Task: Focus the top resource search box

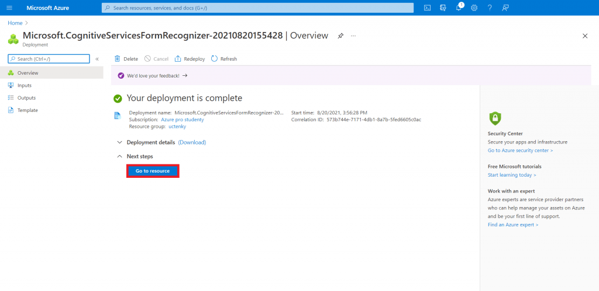Action: (257, 8)
